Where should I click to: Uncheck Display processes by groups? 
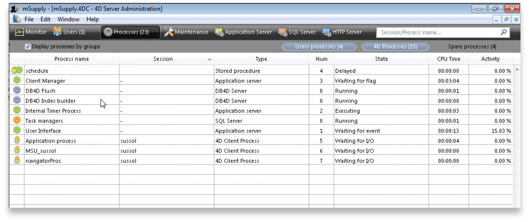click(28, 47)
